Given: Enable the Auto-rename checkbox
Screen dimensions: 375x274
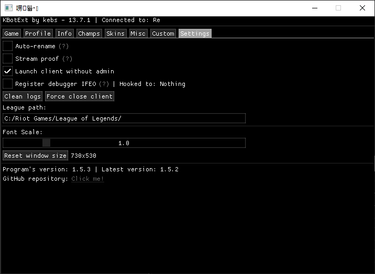Looking at the screenshot, I should (x=8, y=46).
